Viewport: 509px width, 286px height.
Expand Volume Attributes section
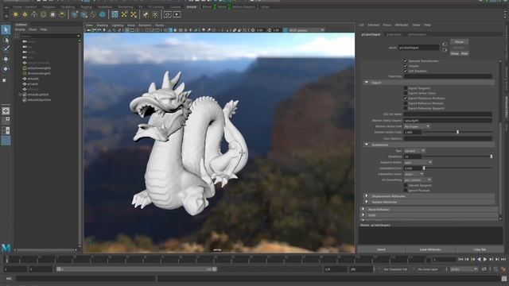pyautogui.click(x=367, y=202)
